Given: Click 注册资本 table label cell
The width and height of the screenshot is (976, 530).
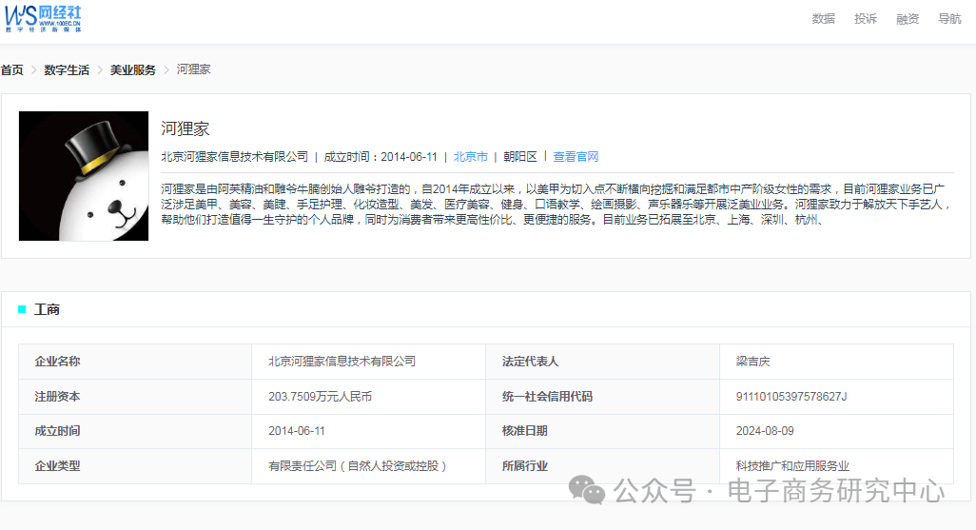Looking at the screenshot, I should coord(135,397).
